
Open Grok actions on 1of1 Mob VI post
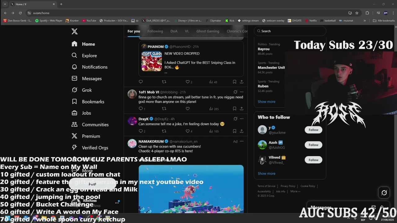click(235, 92)
